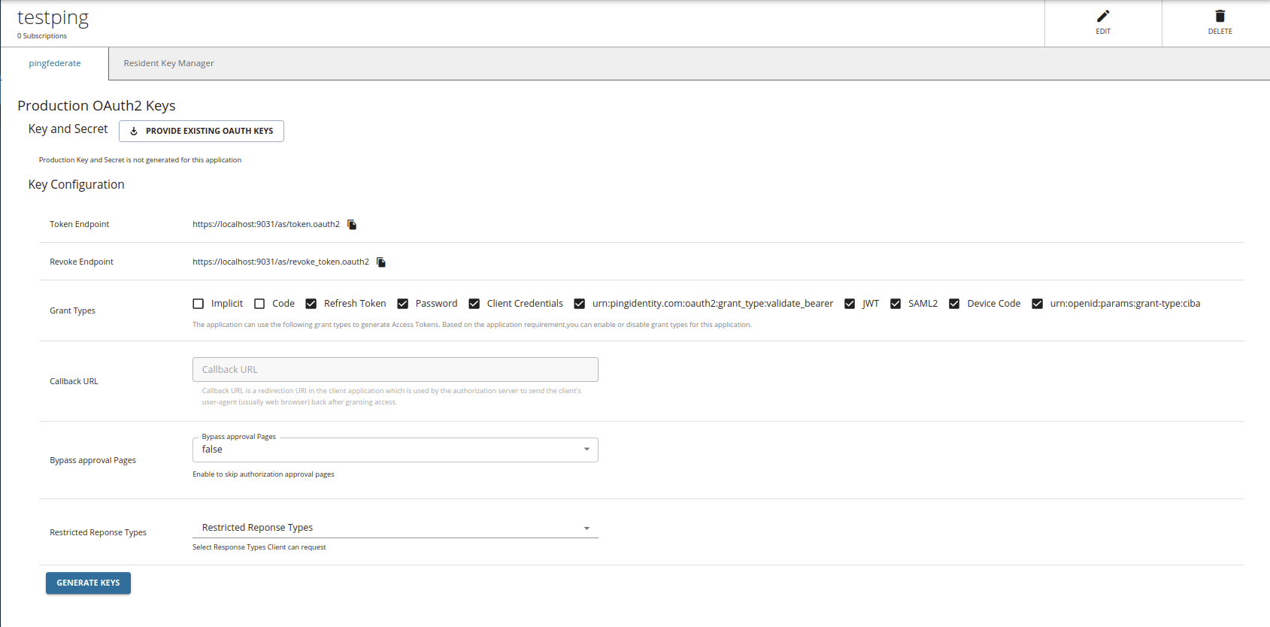Enable the Code grant type

pyautogui.click(x=259, y=304)
